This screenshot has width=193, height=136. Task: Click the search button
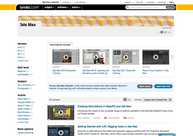(x=170, y=7)
